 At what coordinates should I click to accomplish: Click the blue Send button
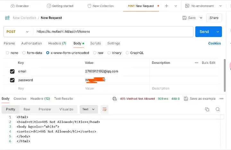click(204, 32)
